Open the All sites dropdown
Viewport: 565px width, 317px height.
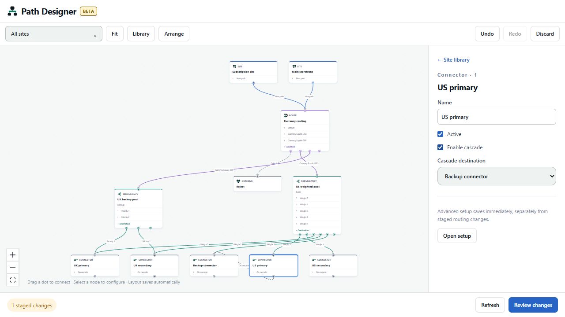point(54,34)
